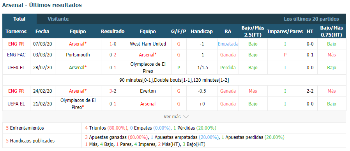The image size is (350, 151).
Task: Select the Total tab
Action: coord(19,19)
